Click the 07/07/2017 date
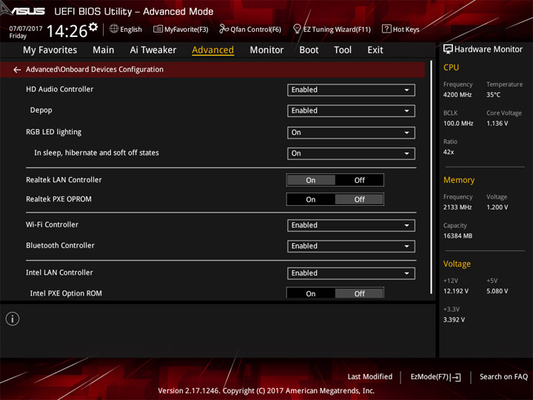 tap(26, 29)
